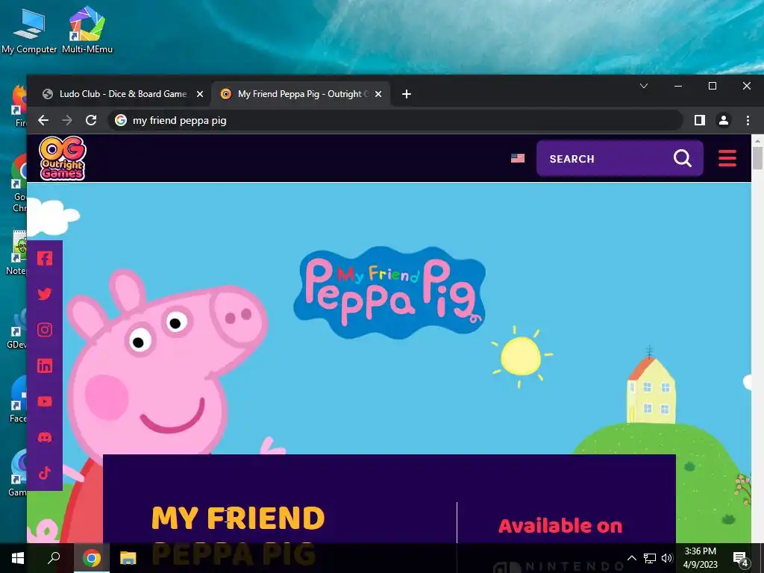This screenshot has width=764, height=573.
Task: Open the network tray icon
Action: (650, 558)
